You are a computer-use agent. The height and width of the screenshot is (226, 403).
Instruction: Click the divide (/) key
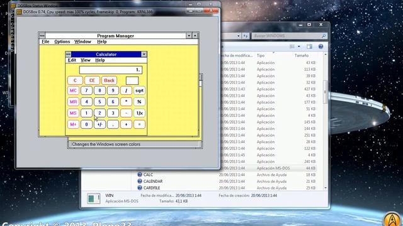click(x=126, y=90)
